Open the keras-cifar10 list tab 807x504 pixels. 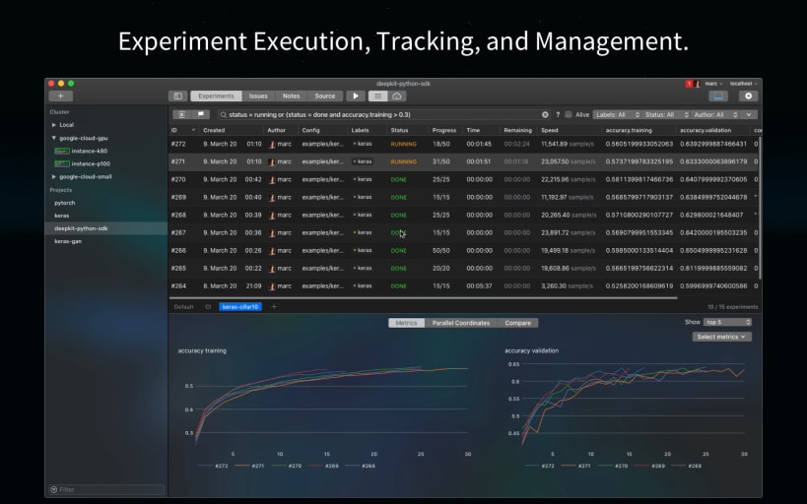pyautogui.click(x=240, y=307)
